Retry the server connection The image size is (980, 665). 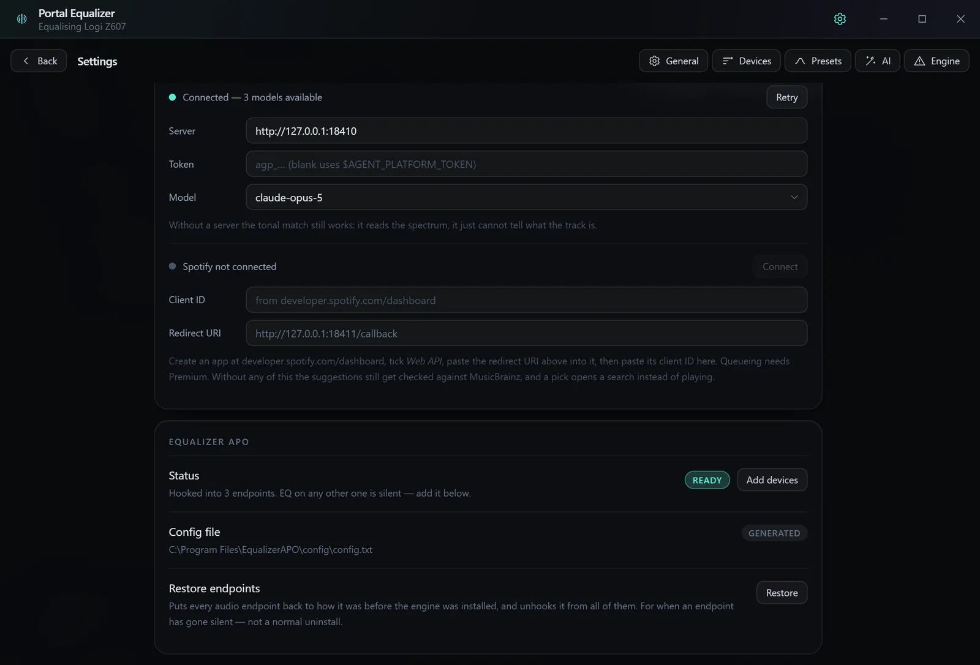(x=786, y=97)
